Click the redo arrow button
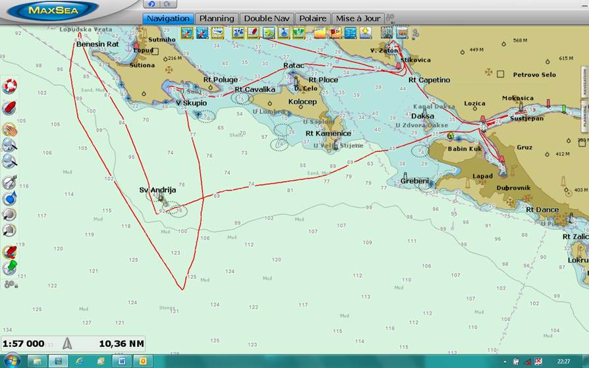 pos(167,5)
